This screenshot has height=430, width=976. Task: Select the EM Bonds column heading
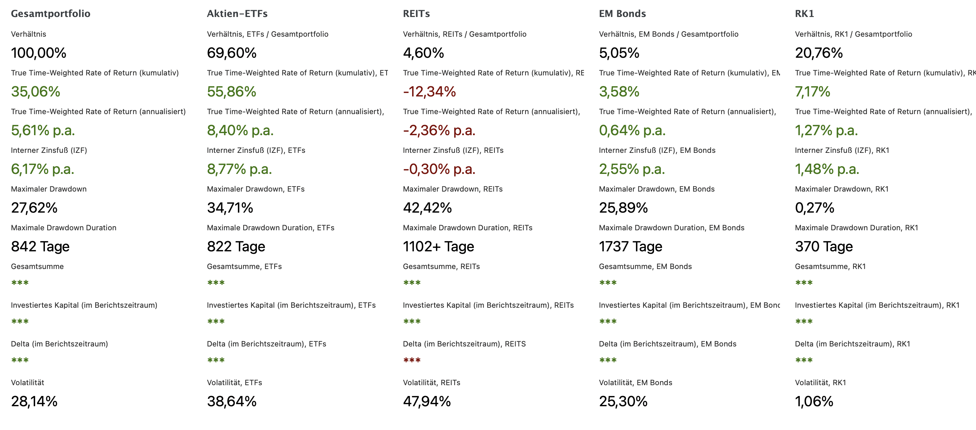point(622,14)
